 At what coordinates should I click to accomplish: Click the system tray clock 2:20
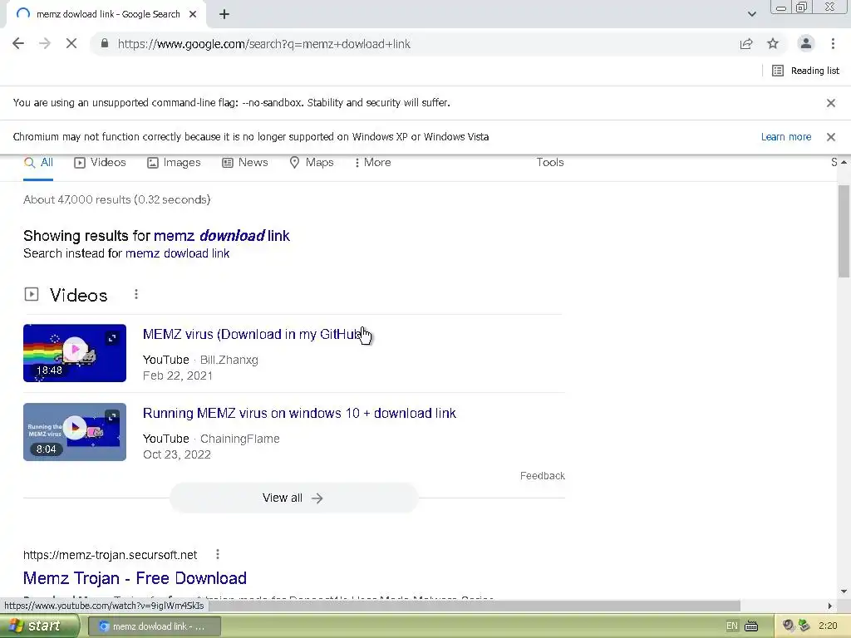pos(828,626)
